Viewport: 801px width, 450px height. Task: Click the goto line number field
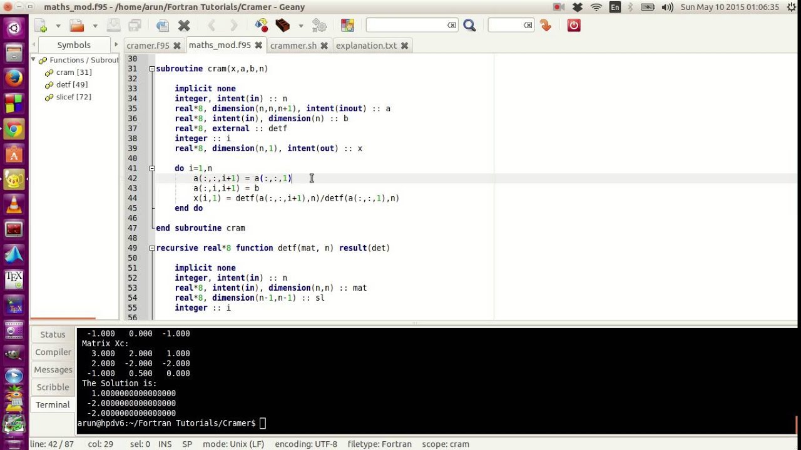[506, 25]
